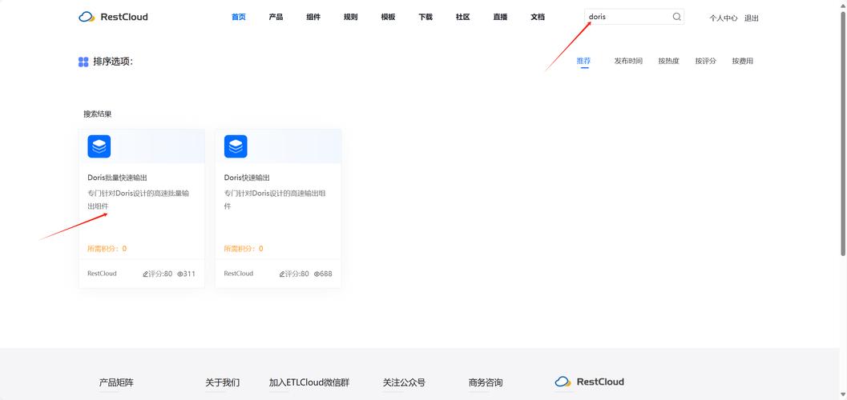The height and width of the screenshot is (400, 847).
Task: Click the RestCloud logo in header
Action: (x=113, y=17)
